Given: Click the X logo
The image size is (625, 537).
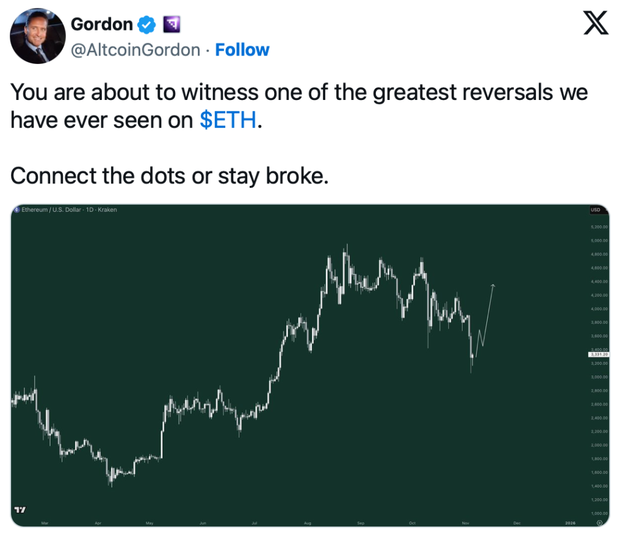Looking at the screenshot, I should pyautogui.click(x=596, y=24).
